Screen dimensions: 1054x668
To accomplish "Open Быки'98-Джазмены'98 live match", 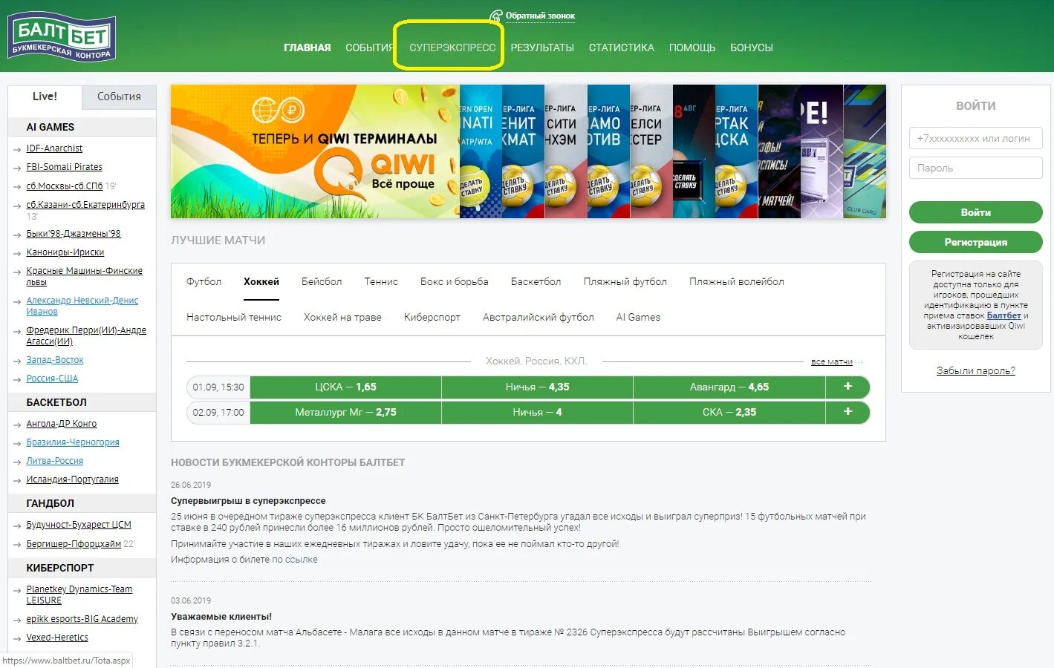I will coord(74,234).
